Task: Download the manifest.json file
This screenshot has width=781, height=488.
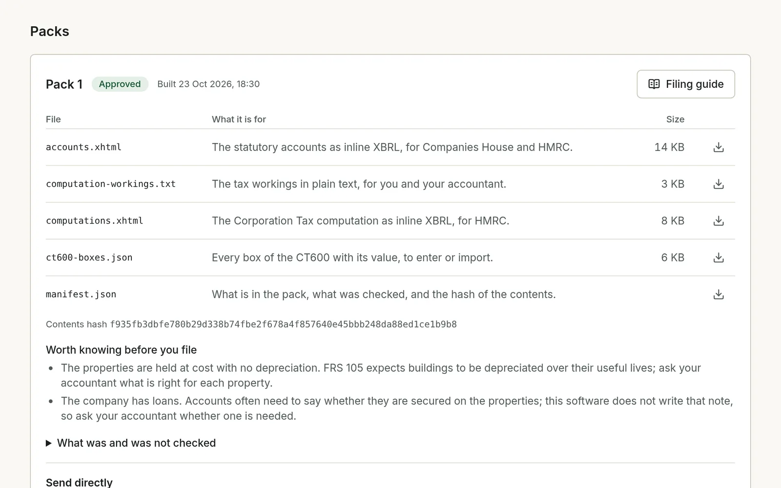Action: point(718,295)
